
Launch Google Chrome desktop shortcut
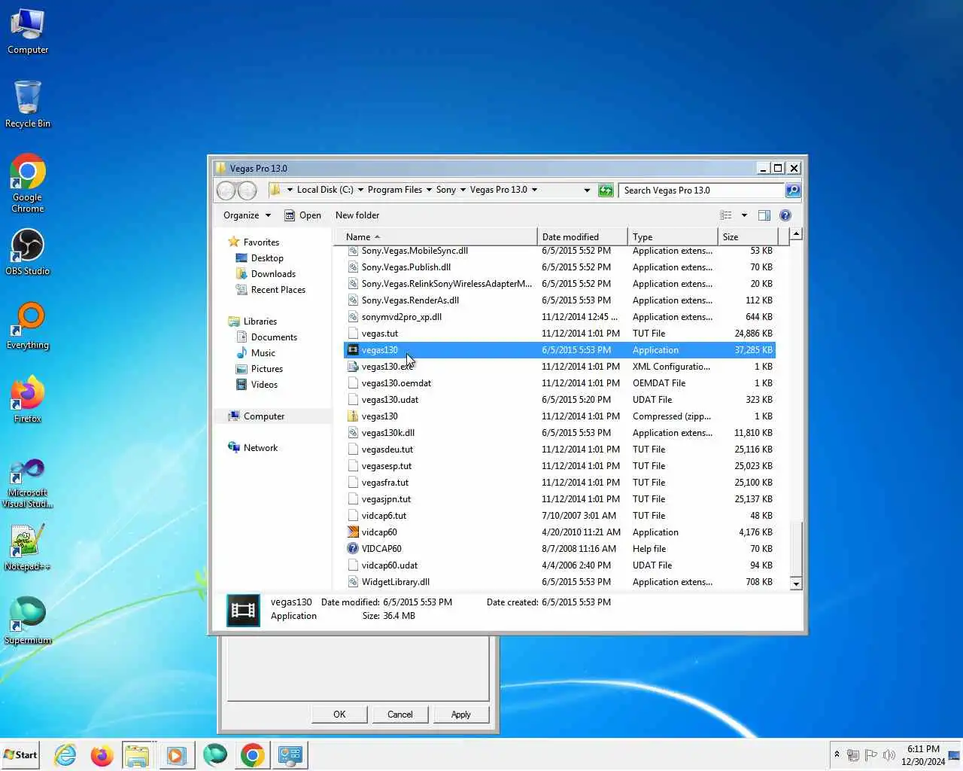point(28,184)
